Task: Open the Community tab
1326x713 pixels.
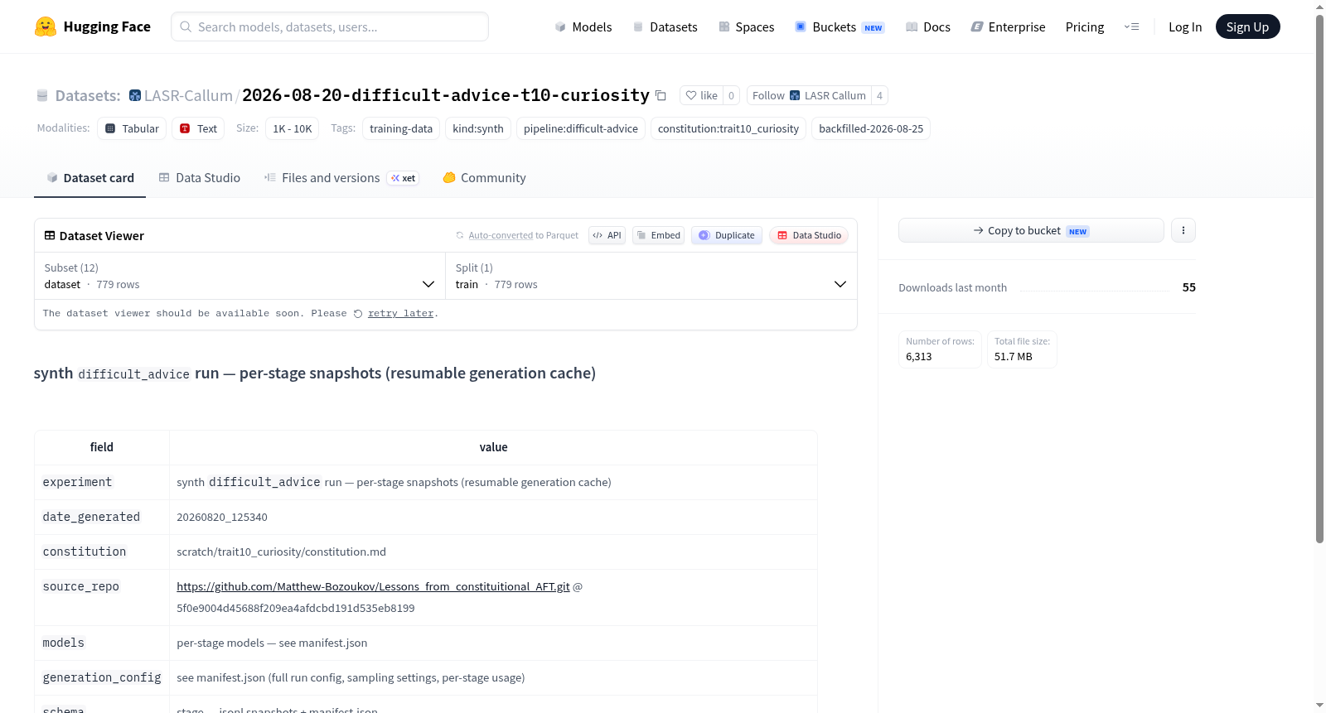Action: [484, 178]
